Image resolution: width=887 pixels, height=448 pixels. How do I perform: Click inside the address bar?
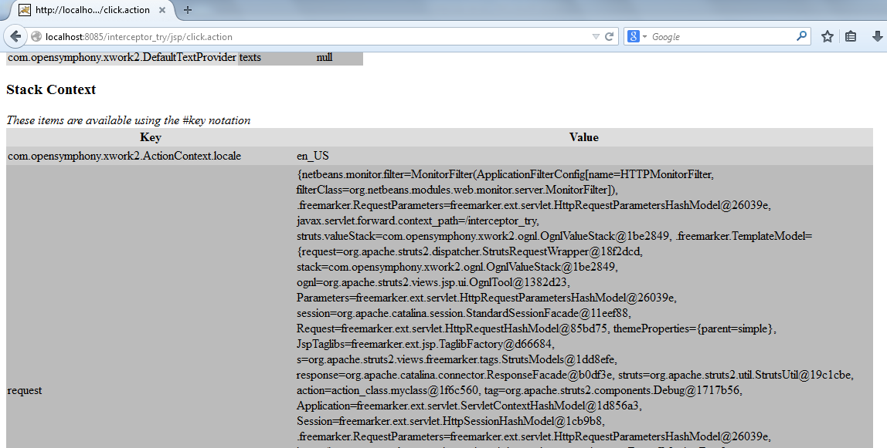(232, 35)
